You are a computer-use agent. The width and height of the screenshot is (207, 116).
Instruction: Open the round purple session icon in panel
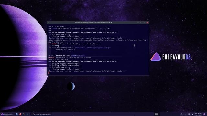click(x=204, y=114)
